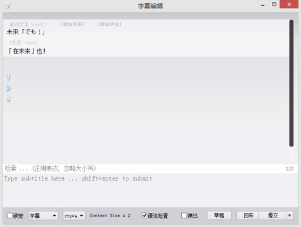The image size is (301, 227).
Task: Click the up arrow navigation icon
Action: pyautogui.click(x=8, y=77)
